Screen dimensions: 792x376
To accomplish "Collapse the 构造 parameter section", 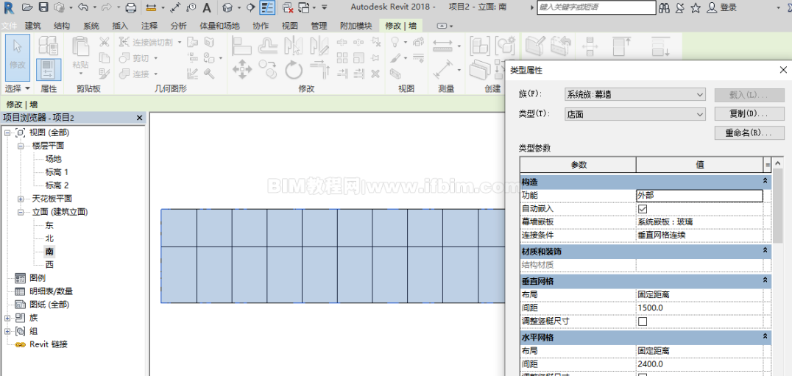I will (x=766, y=181).
